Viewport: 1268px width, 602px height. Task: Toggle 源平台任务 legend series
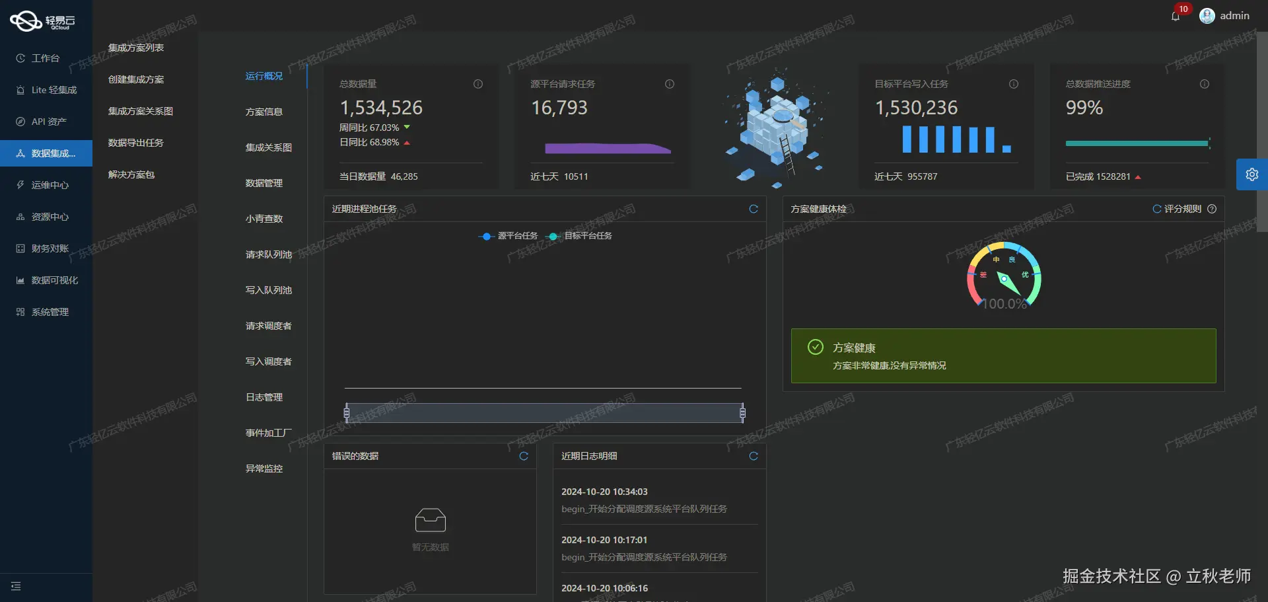pyautogui.click(x=509, y=236)
